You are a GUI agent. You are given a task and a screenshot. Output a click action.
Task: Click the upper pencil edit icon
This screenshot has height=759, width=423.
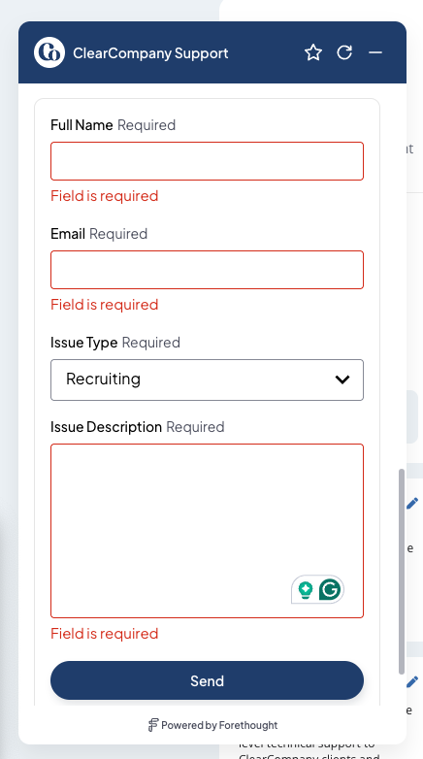pyautogui.click(x=412, y=504)
